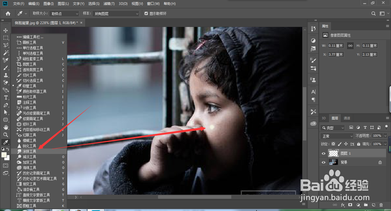Viewport: 391px width, 211px height.
Task: Select the Hand tool
Action: (5, 127)
